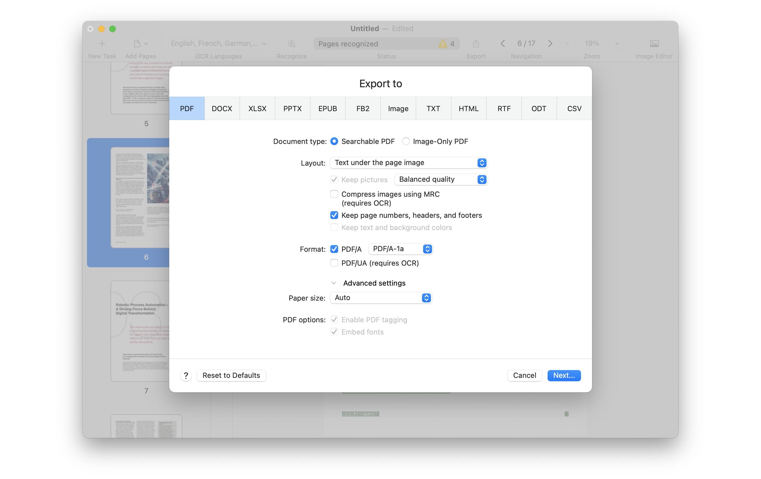The image size is (761, 479).
Task: Increase zoom level with the plus control
Action: click(x=617, y=43)
